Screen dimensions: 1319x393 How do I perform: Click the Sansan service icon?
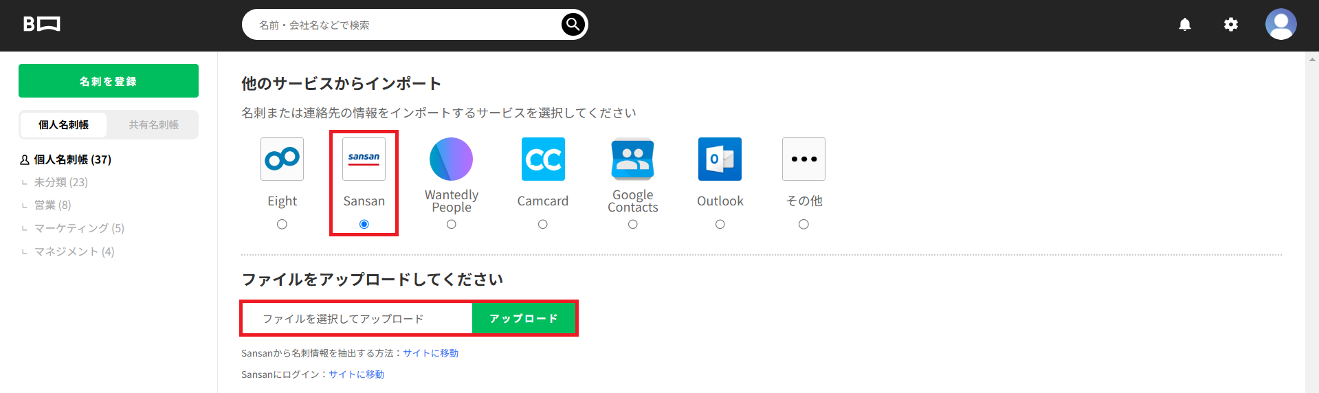[364, 159]
